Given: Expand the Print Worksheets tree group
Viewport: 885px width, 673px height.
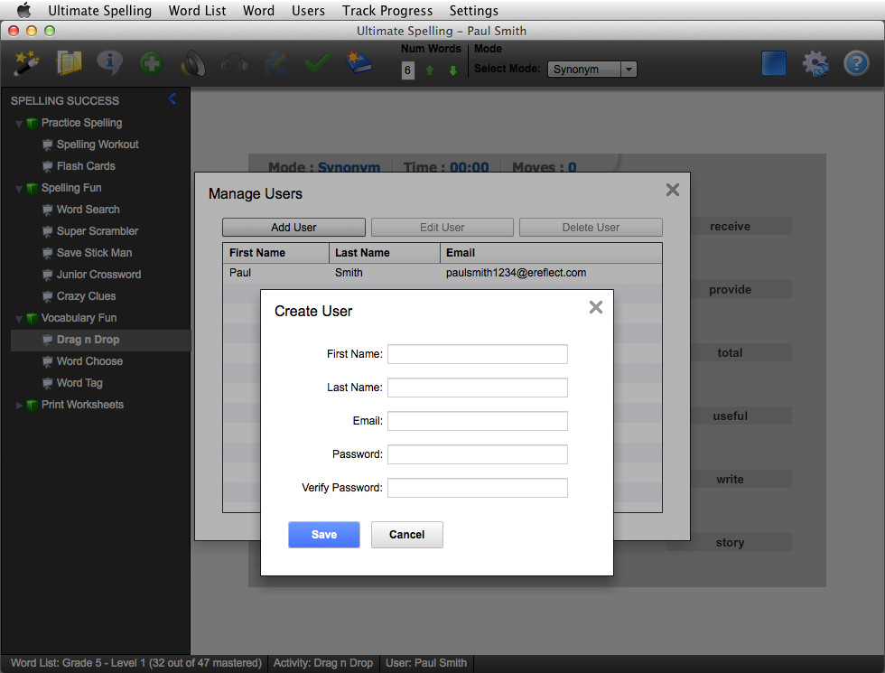Looking at the screenshot, I should coord(19,406).
